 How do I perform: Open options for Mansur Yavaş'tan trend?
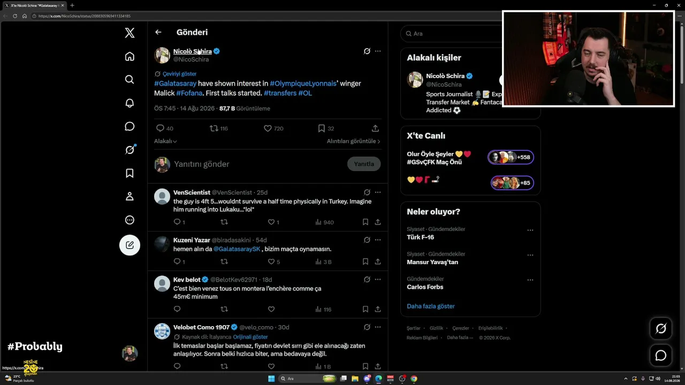tap(530, 255)
